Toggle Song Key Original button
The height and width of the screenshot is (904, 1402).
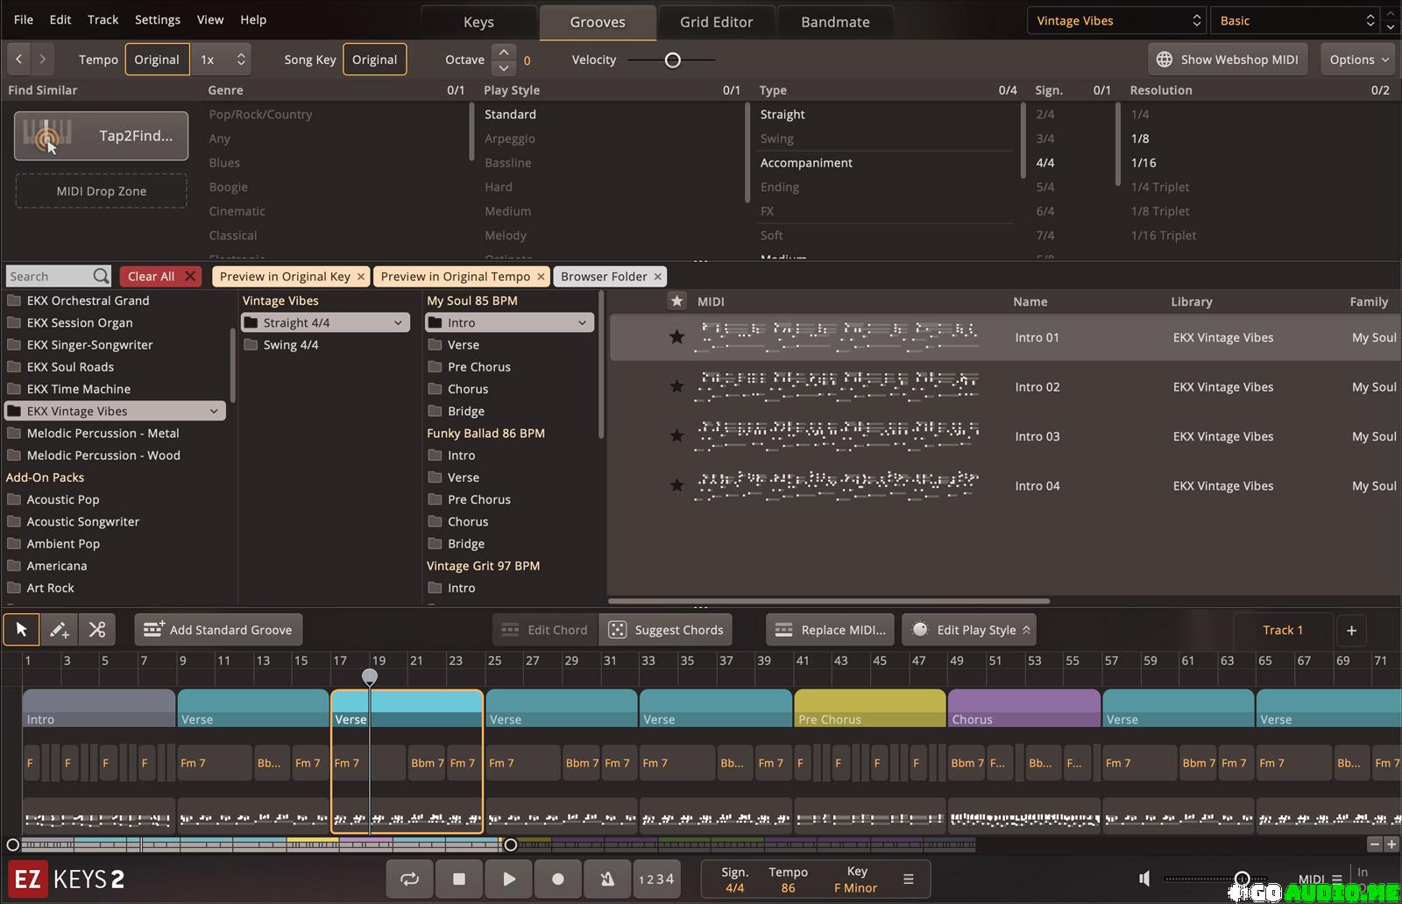[x=374, y=60]
